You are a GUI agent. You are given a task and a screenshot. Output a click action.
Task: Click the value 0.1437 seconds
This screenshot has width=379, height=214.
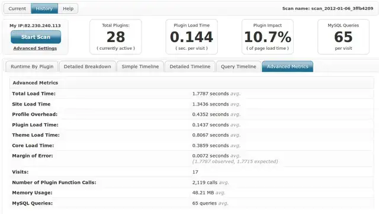click(211, 125)
